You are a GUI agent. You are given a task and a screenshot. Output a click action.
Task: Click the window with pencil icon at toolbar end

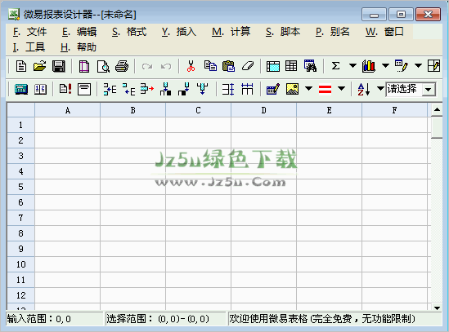tap(433, 66)
